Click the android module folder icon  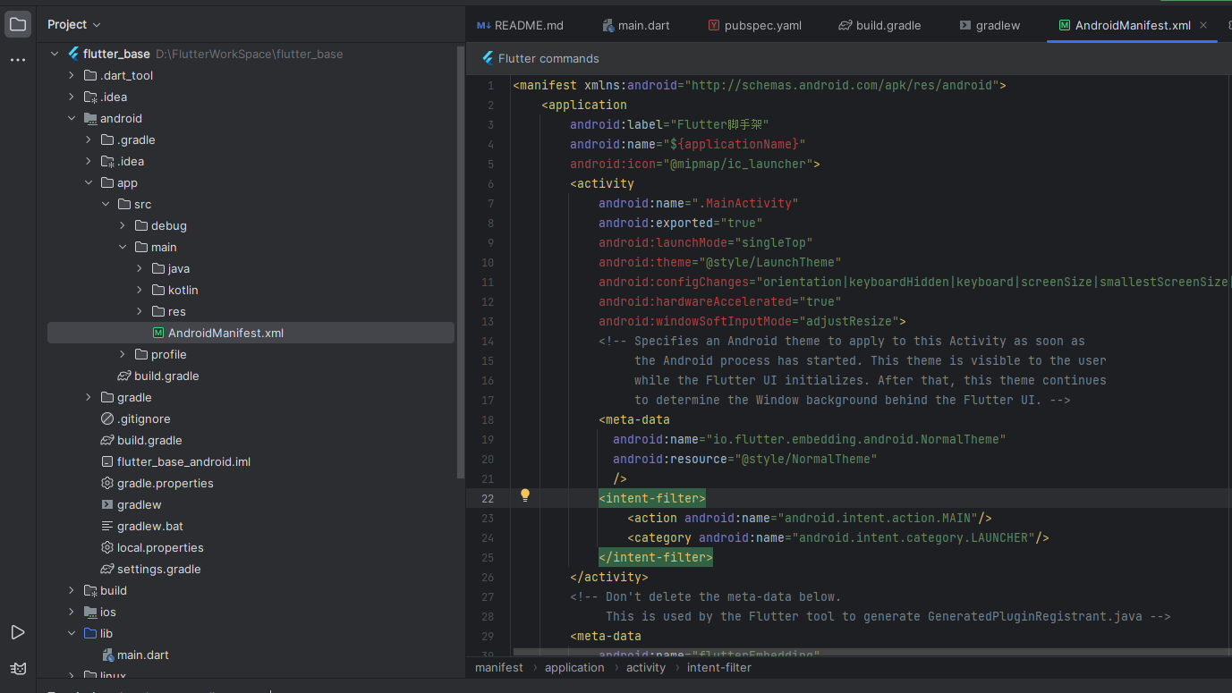(90, 118)
